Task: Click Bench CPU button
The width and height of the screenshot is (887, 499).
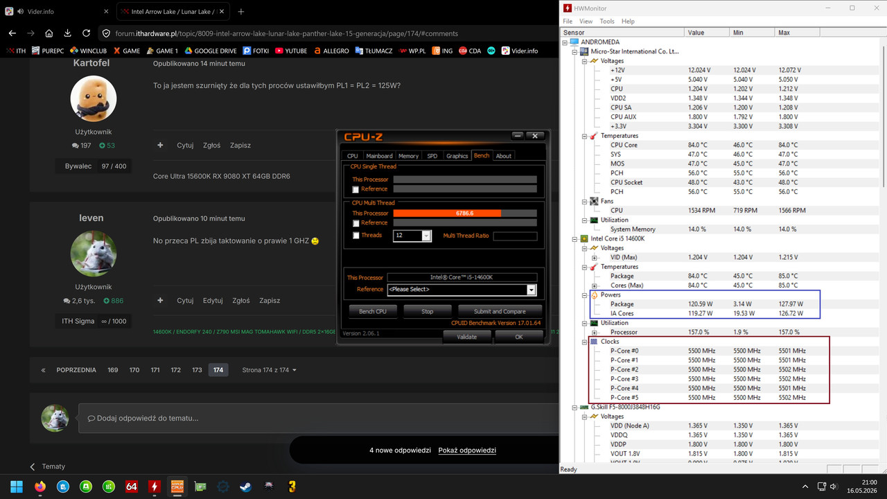Action: [x=372, y=311]
